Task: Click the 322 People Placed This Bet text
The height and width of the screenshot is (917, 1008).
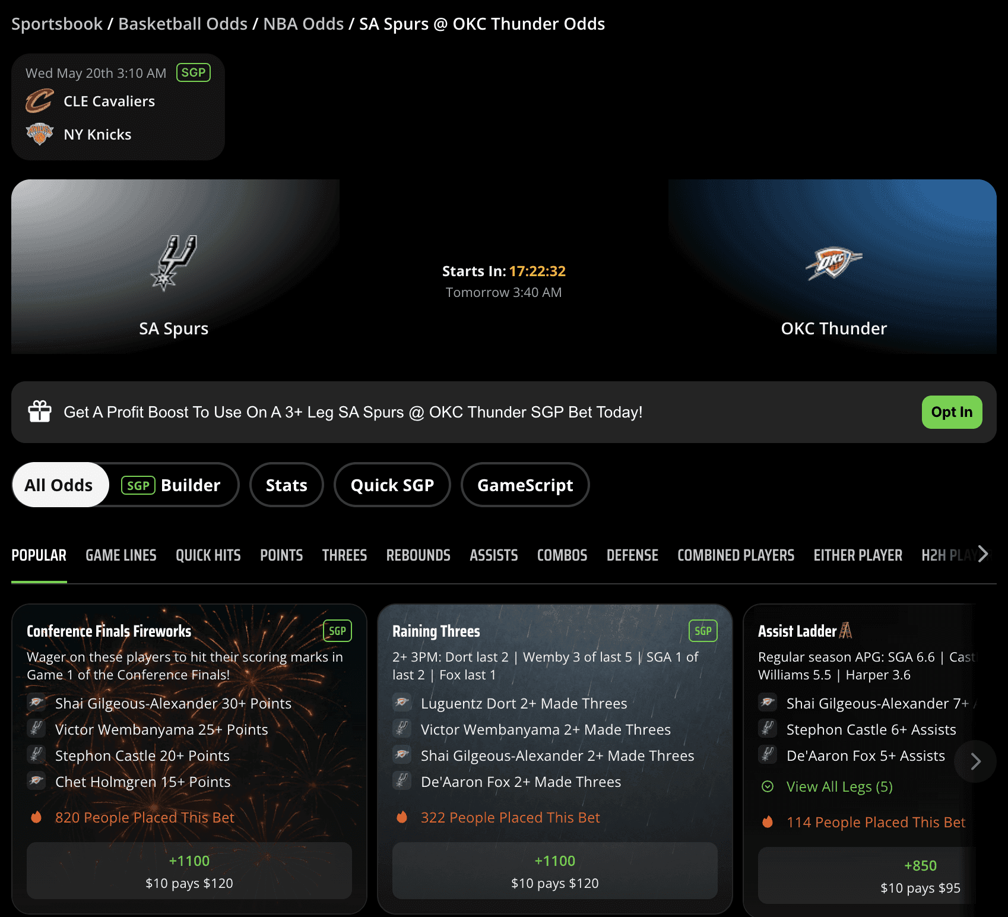Action: (511, 817)
